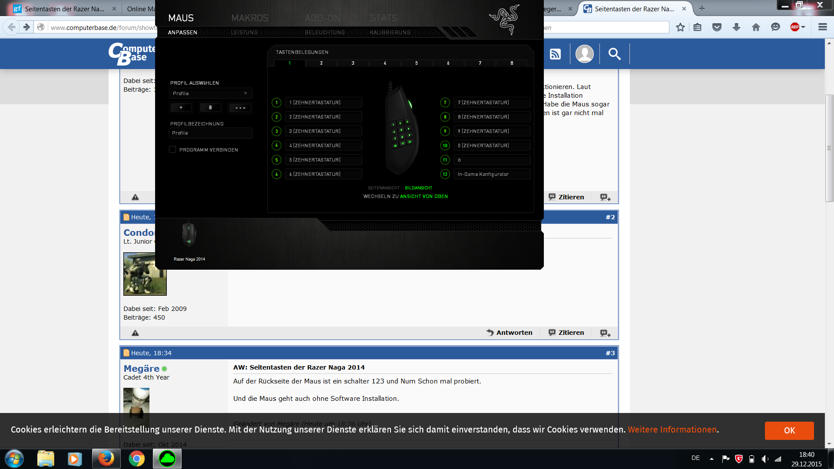Open Google Chrome from taskbar

(136, 459)
